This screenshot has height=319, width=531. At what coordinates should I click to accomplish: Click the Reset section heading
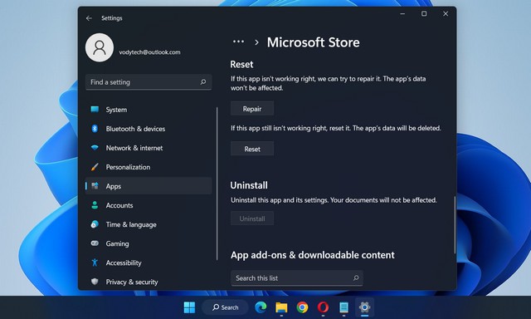[x=241, y=65]
